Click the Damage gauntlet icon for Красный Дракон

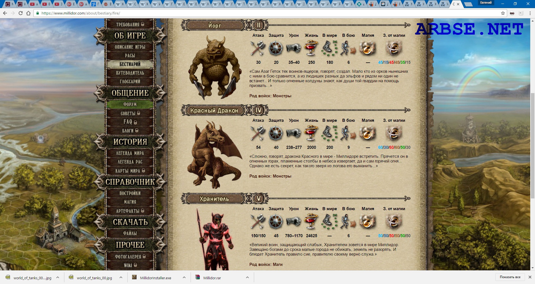(294, 133)
